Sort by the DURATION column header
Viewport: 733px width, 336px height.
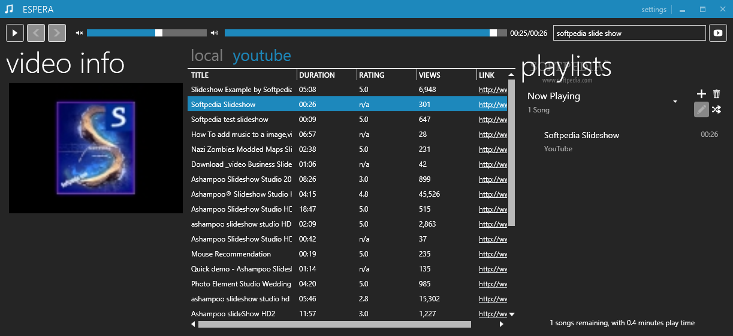[x=327, y=75]
